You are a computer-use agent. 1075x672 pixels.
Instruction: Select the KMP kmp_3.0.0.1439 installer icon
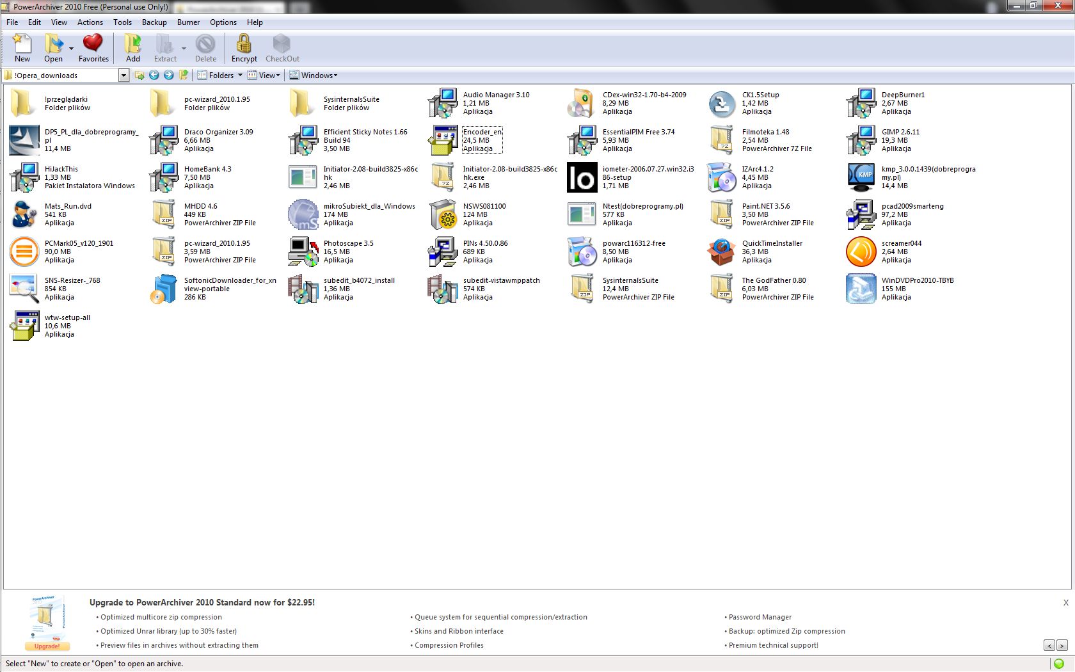[x=861, y=177]
